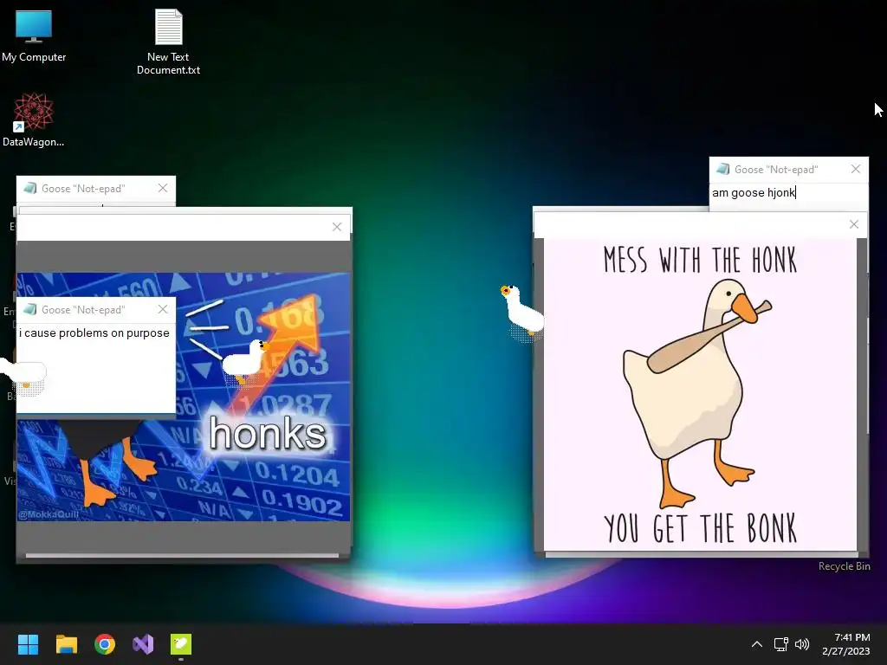Screen dimensions: 887x665
Task: Show hidden system tray icons
Action: point(757,644)
